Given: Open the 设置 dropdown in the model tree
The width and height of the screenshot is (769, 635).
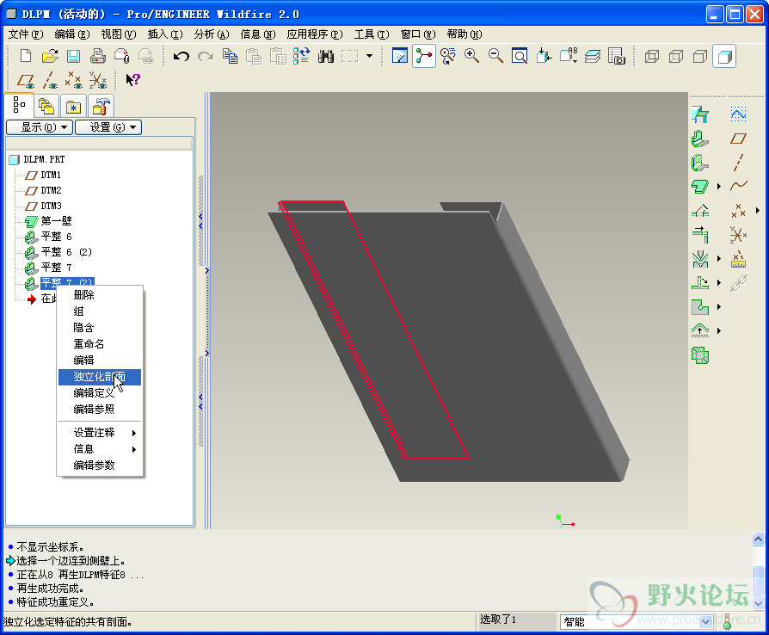Looking at the screenshot, I should [108, 127].
